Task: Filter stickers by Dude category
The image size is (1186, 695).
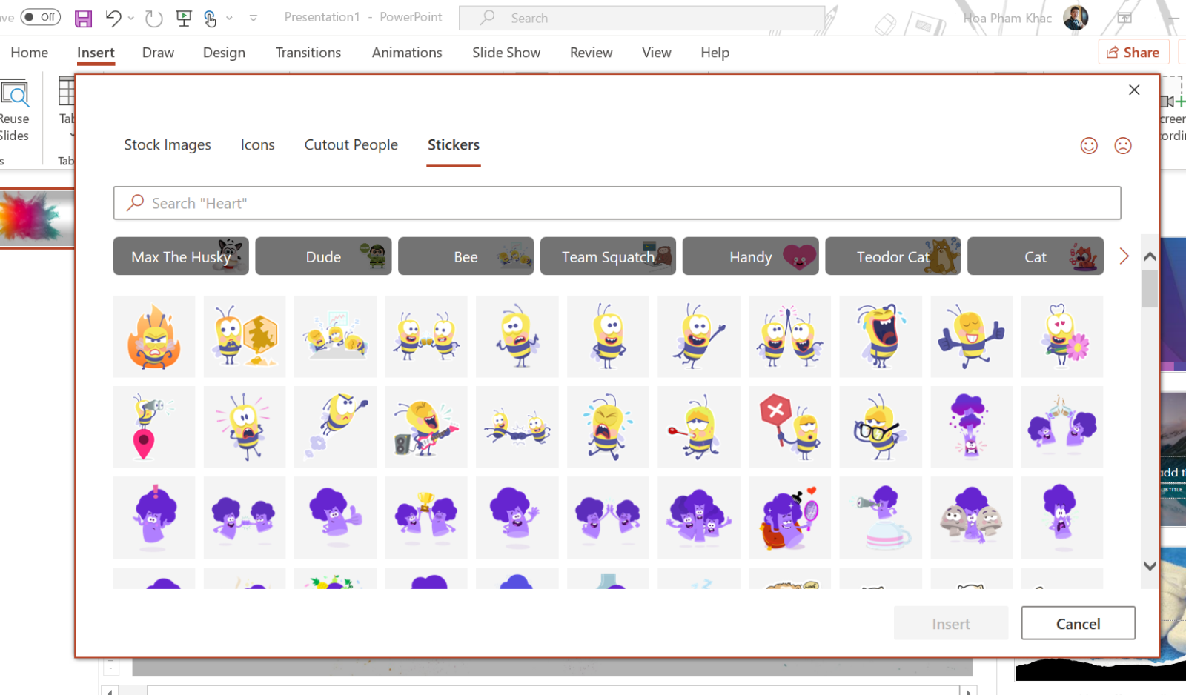Action: coord(323,256)
